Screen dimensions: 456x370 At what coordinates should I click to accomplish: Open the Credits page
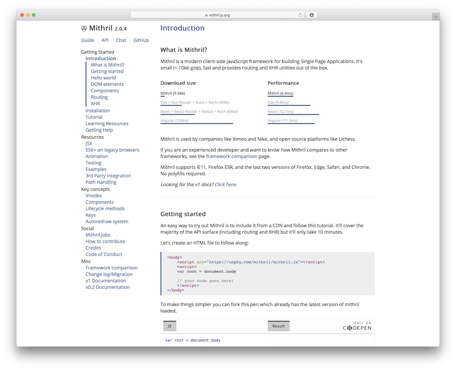[x=93, y=248]
